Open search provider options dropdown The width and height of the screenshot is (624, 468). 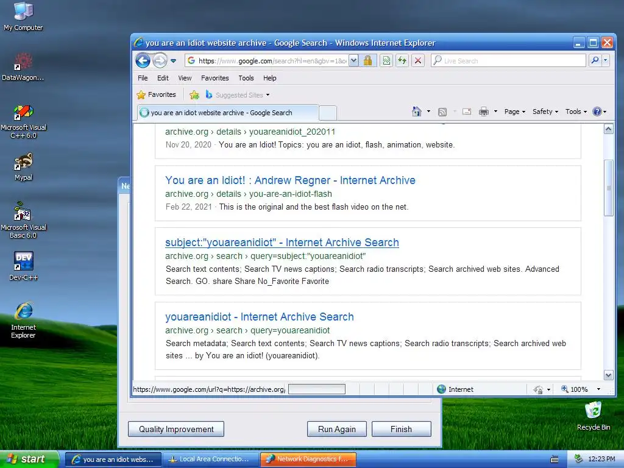[605, 60]
